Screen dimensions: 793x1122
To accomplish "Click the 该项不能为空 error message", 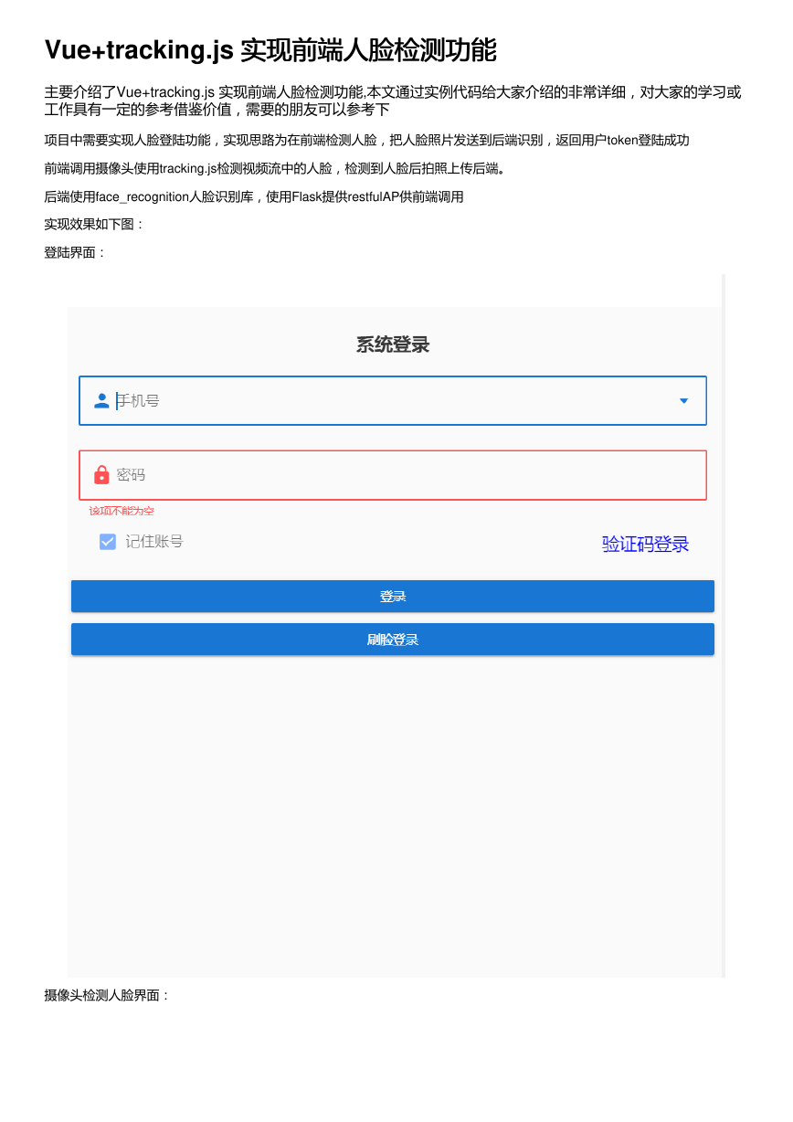I will click(x=122, y=512).
